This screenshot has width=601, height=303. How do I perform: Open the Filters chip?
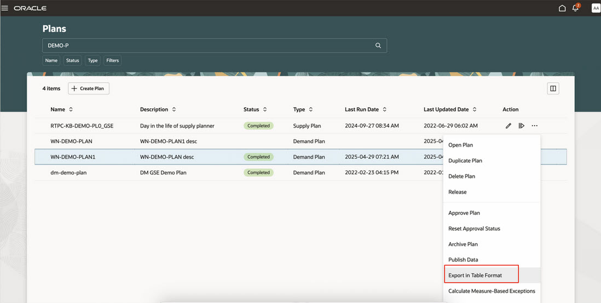point(112,61)
